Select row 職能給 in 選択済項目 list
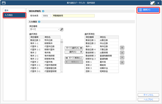Image resolution: width=162 pixels, height=104 pixels. coord(102,65)
